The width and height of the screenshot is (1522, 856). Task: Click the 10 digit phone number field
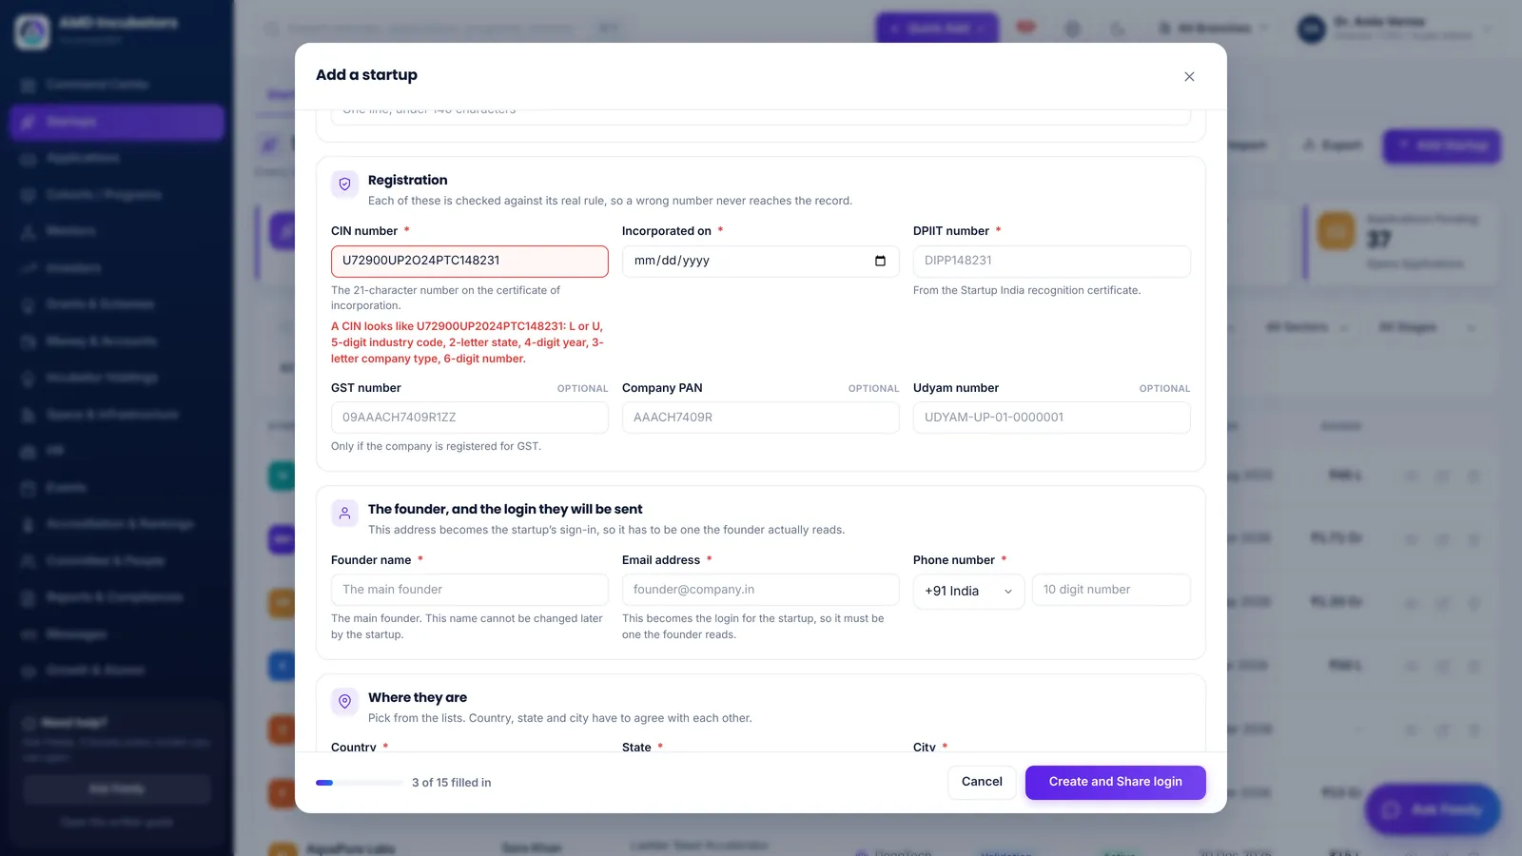[x=1111, y=590]
